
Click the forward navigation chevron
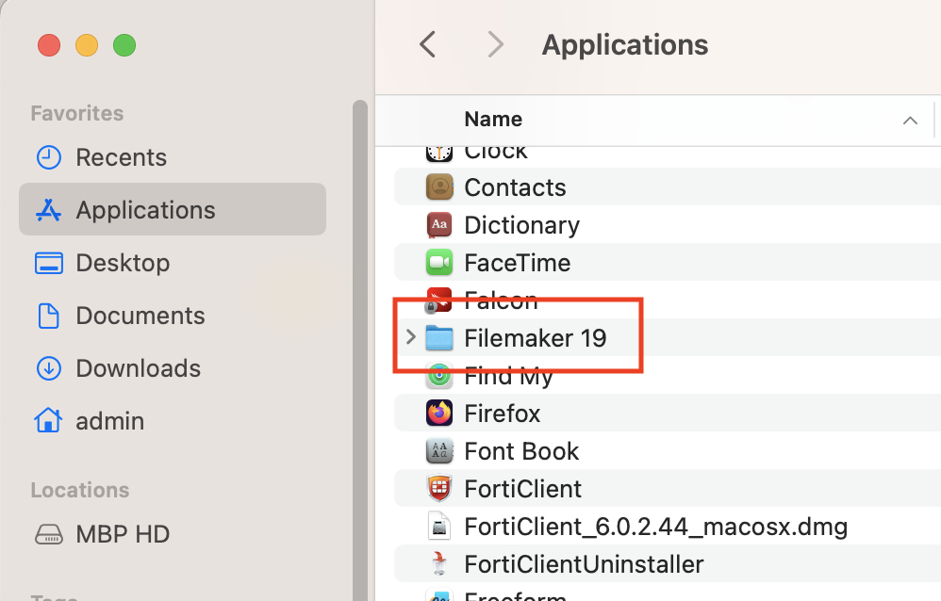point(495,44)
